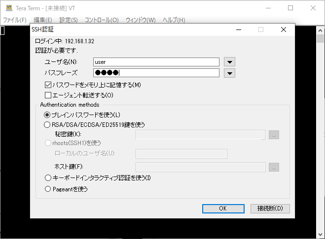Click the パスフレーズ password field
Image resolution: width=325 pixels, height=239 pixels.
(156, 73)
